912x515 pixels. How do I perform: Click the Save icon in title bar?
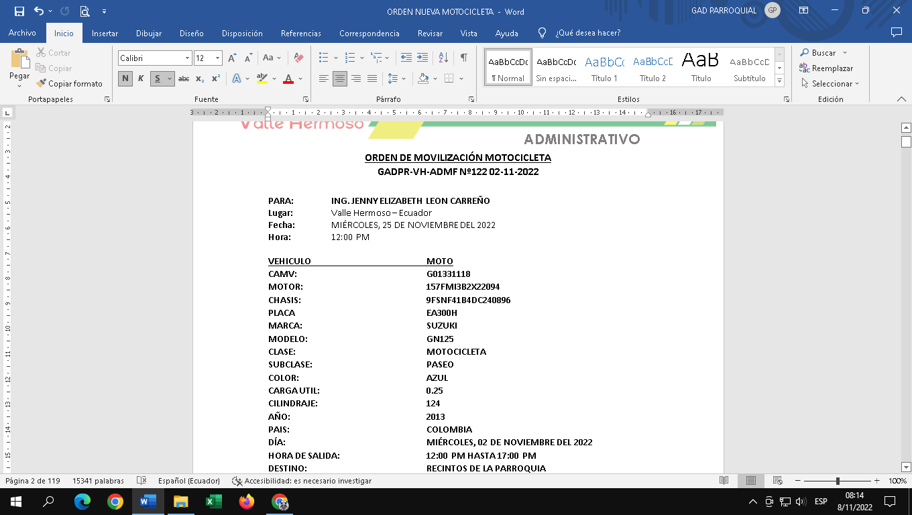(19, 11)
